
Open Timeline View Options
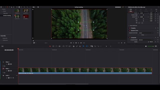2,46
